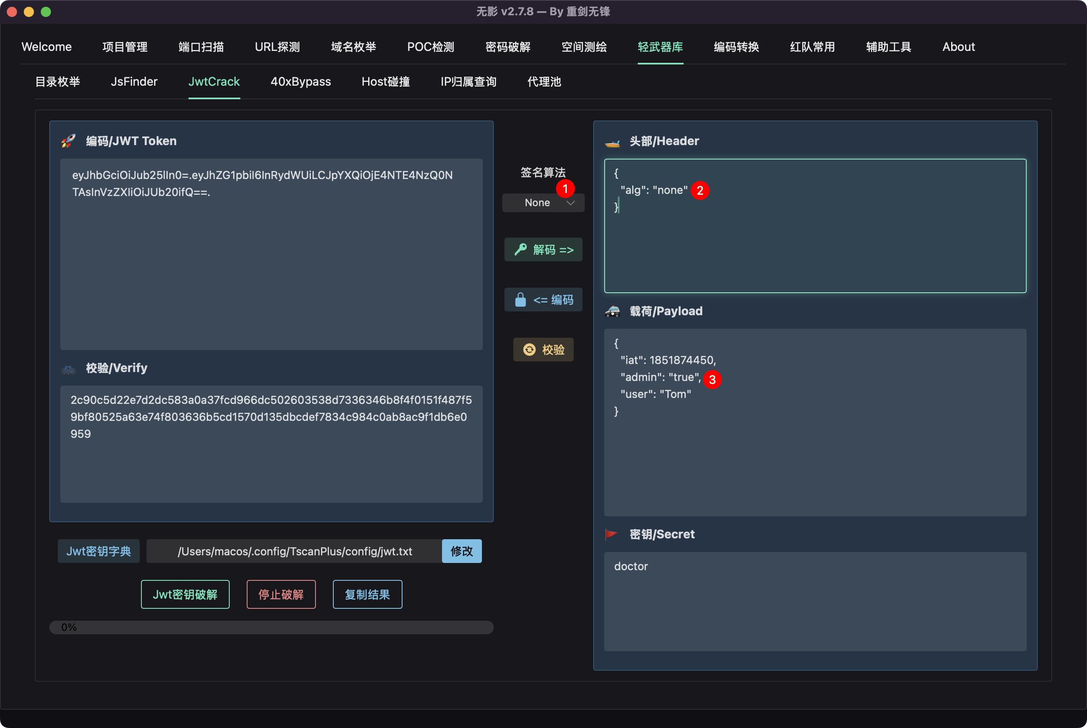The width and height of the screenshot is (1087, 728).
Task: Open the About tab
Action: 959,47
